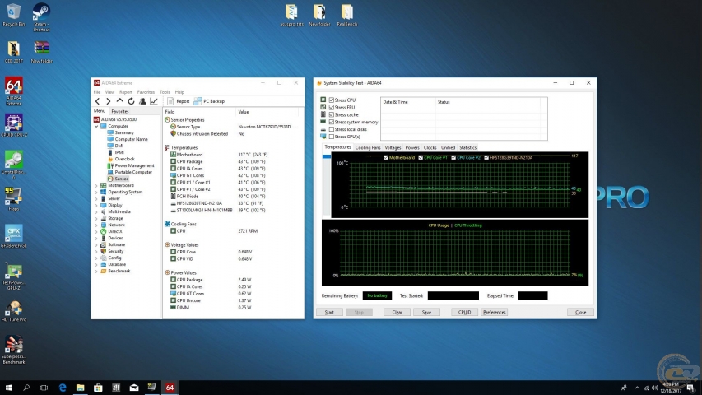Open Microsoft Store from taskbar
The height and width of the screenshot is (395, 702).
[x=98, y=388]
